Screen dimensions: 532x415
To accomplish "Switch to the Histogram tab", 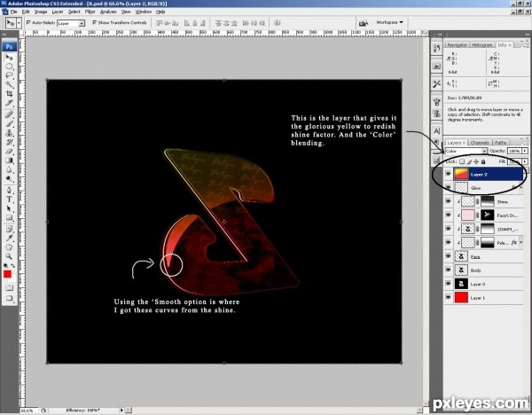I will click(x=482, y=45).
